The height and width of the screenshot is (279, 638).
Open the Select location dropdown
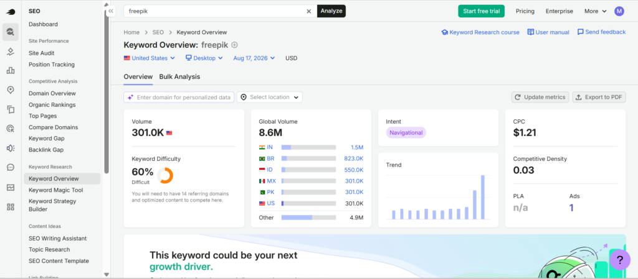270,98
